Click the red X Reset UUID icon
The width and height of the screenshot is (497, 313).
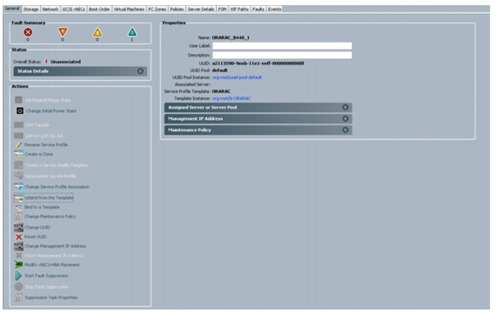point(18,236)
